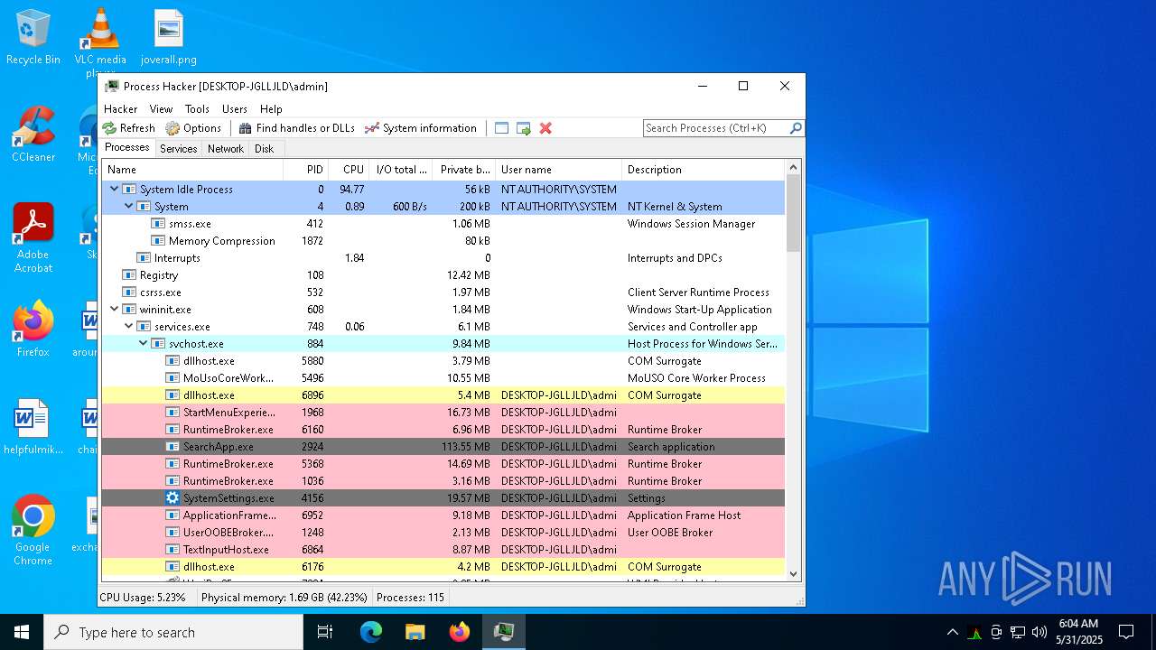Focus the Search Processes input field

[x=716, y=128]
